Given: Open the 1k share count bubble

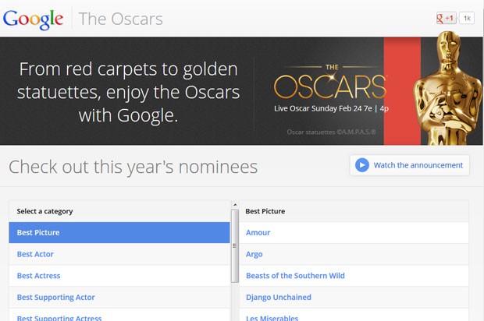Looking at the screenshot, I should 467,18.
